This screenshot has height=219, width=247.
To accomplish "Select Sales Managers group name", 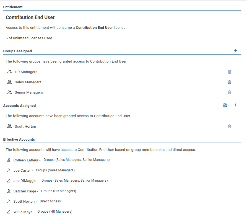I will point(28,82).
